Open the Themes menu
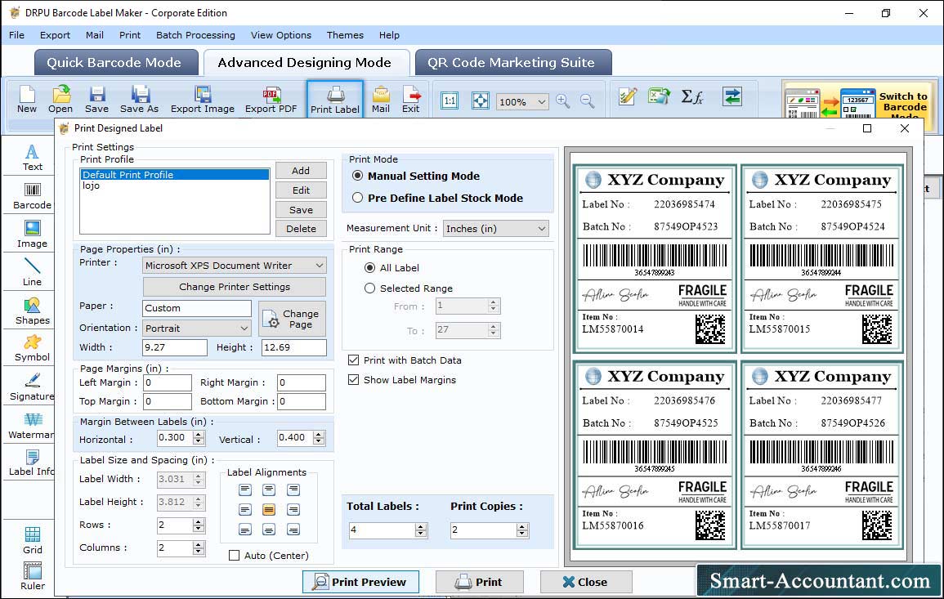The height and width of the screenshot is (599, 944). point(345,35)
